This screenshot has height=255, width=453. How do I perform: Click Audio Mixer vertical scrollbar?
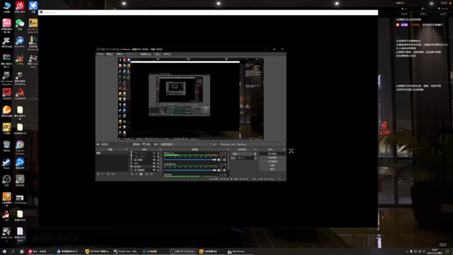point(229,161)
